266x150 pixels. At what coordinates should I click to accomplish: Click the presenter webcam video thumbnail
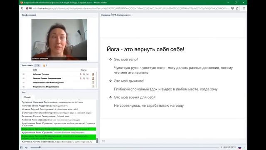59,40
